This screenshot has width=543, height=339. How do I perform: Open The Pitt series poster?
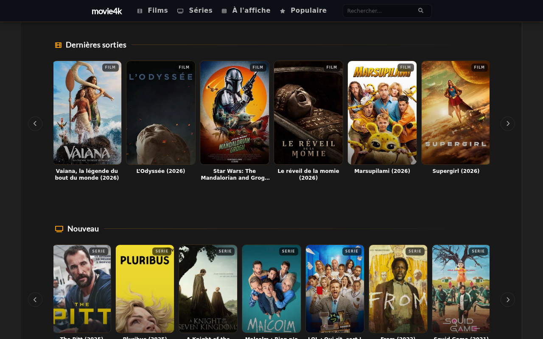pos(82,289)
